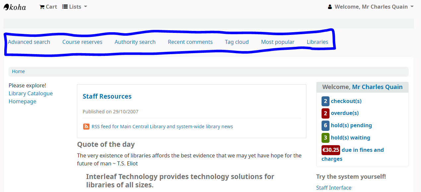Open Authority search

(135, 42)
